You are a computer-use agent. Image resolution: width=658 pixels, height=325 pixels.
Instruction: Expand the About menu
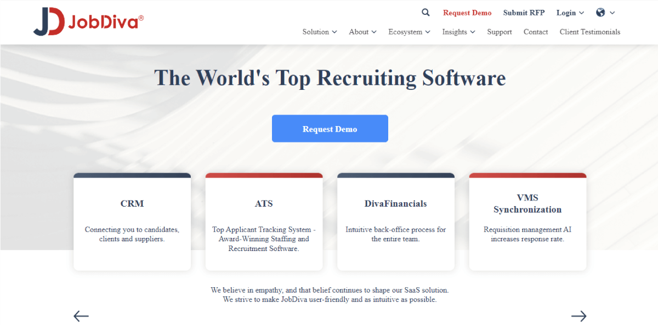[362, 32]
